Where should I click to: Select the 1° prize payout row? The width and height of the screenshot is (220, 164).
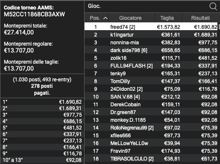click(x=42, y=102)
